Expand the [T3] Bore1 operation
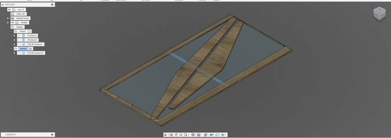The height and width of the screenshot is (138, 391). click(15, 36)
